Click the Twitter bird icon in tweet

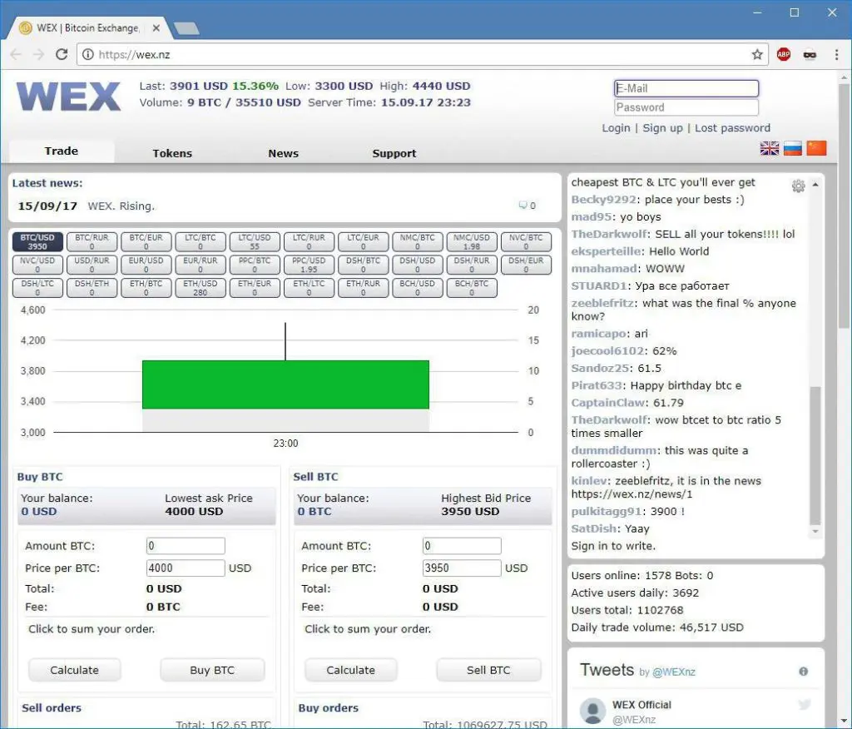(805, 705)
